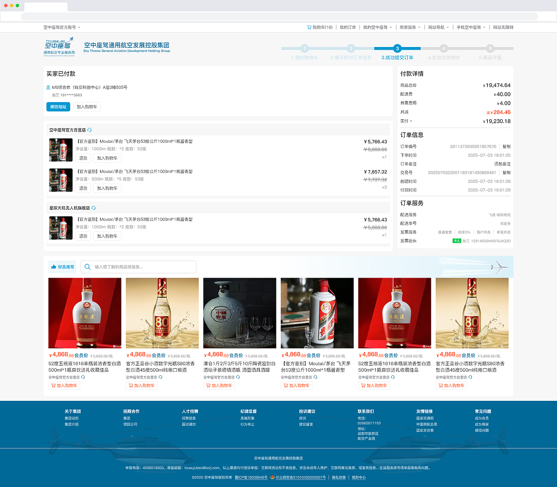The height and width of the screenshot is (487, 557).
Task: Open 规则中心 in footer
Action: coord(359,477)
